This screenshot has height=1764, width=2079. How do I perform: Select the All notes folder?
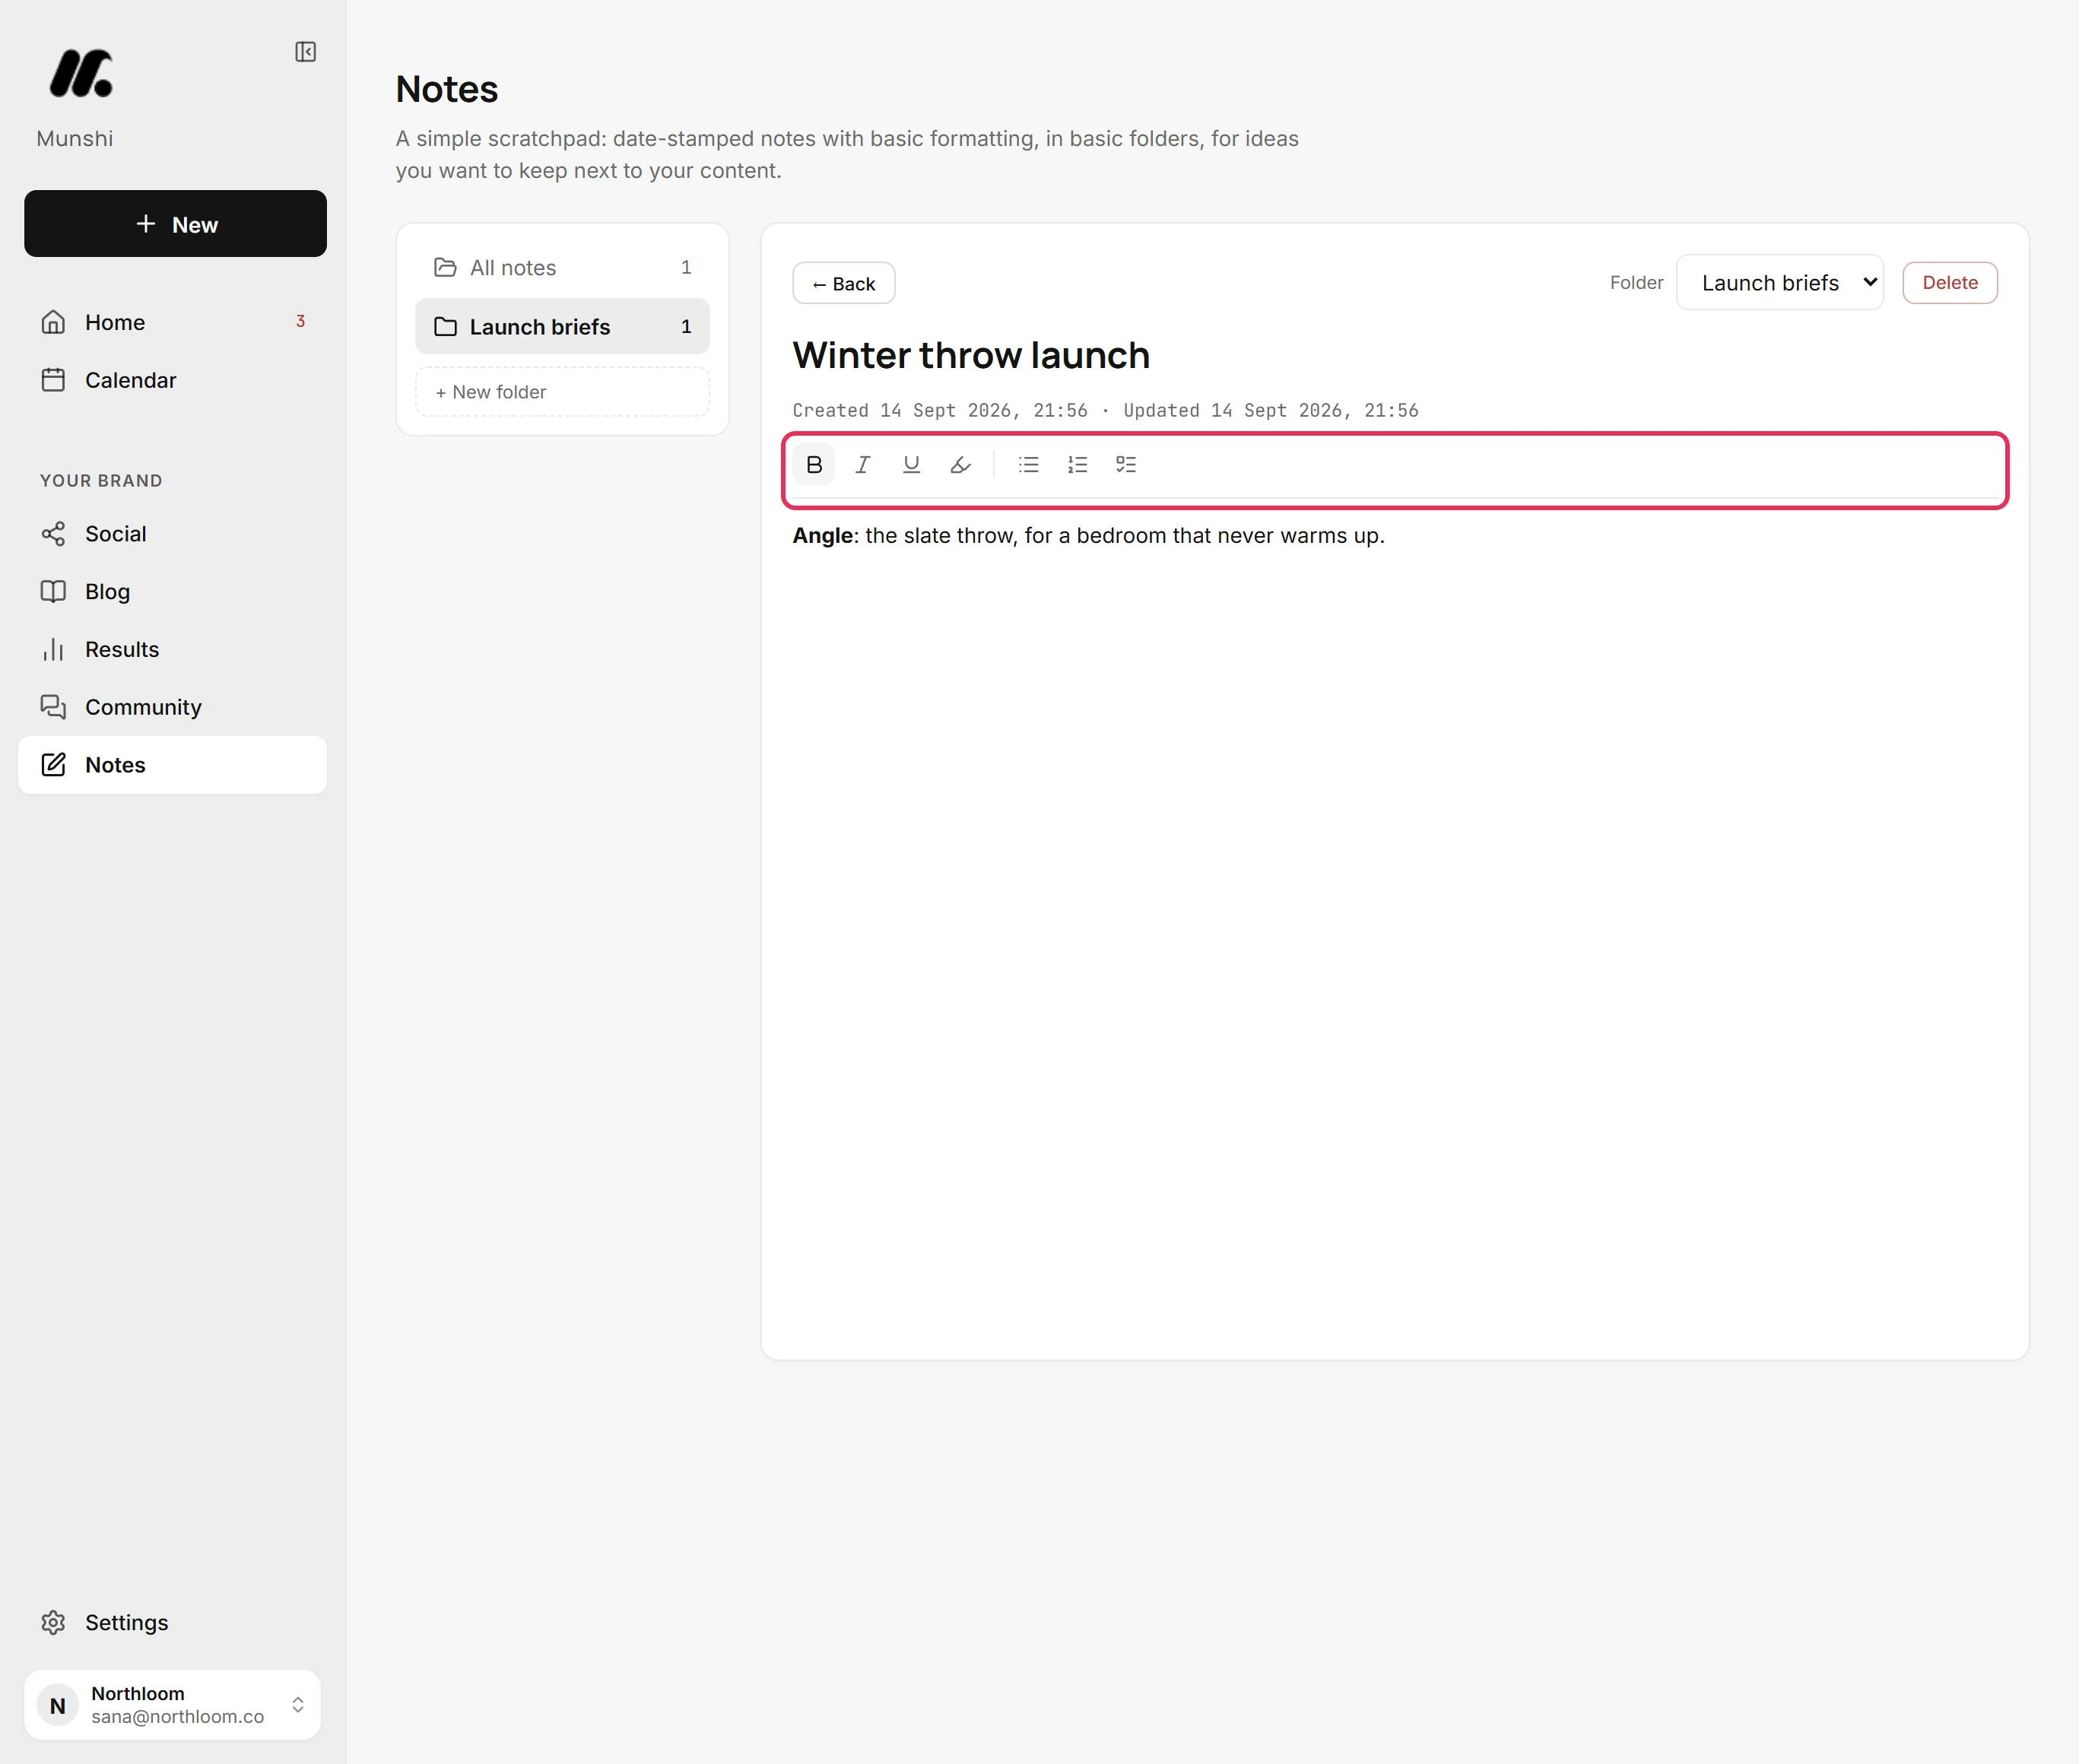[562, 267]
